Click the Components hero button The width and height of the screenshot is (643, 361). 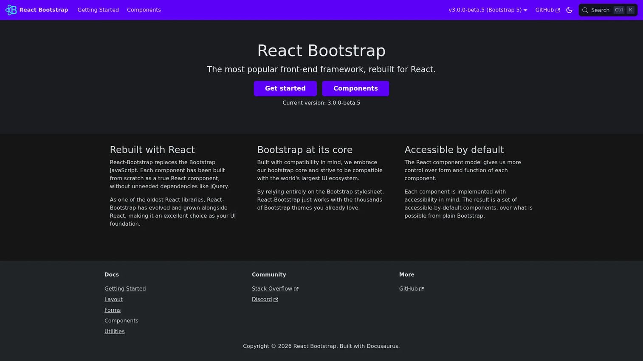[355, 89]
